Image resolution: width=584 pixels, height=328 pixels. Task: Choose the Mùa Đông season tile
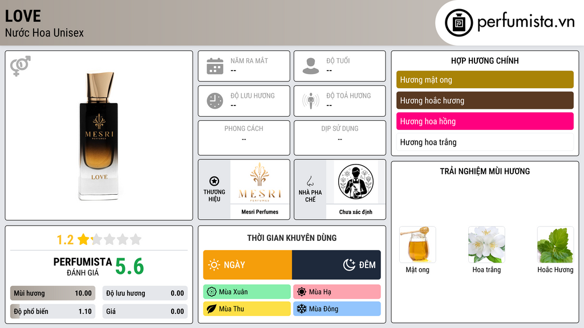(x=337, y=309)
